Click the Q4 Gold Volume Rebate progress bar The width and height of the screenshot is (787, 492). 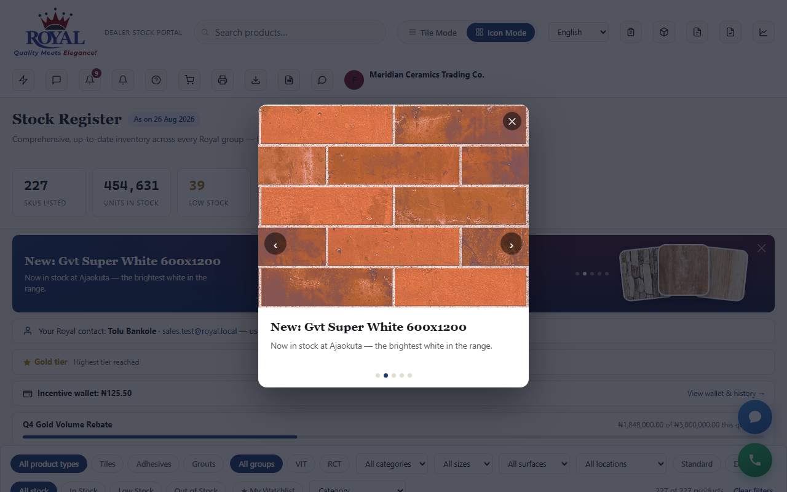click(x=392, y=437)
